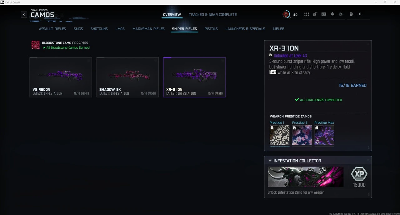
Task: Click the Prestige 1 label
Action: pos(277,122)
